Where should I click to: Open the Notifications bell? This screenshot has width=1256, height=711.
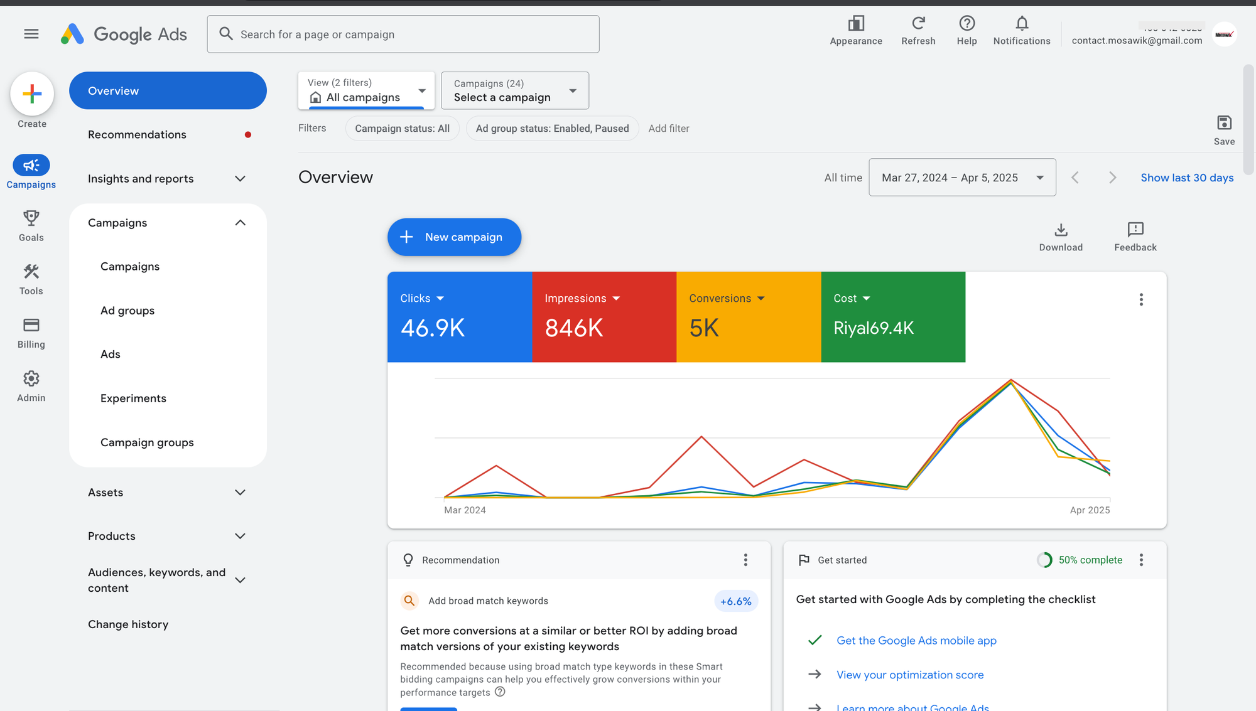pyautogui.click(x=1022, y=24)
